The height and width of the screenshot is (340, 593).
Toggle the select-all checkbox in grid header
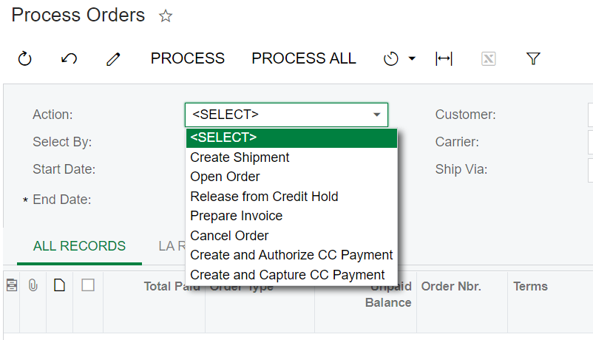[x=88, y=285]
